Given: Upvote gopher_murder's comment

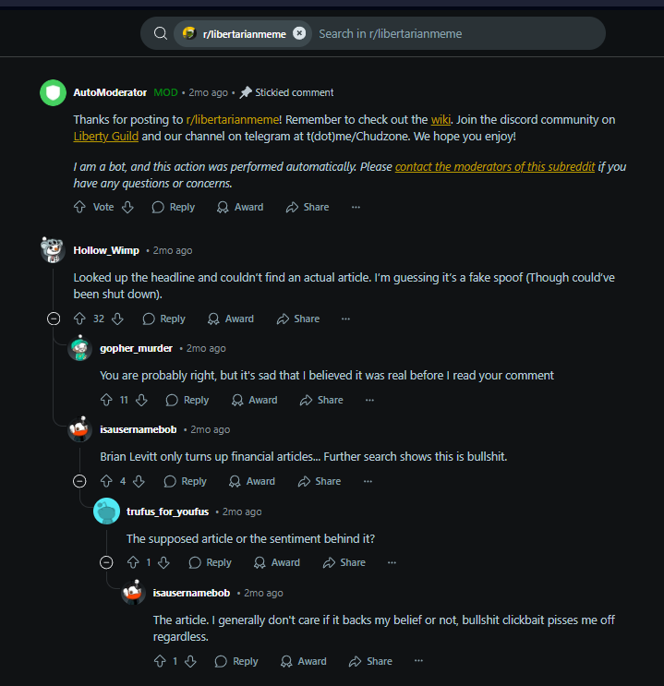Looking at the screenshot, I should [106, 400].
